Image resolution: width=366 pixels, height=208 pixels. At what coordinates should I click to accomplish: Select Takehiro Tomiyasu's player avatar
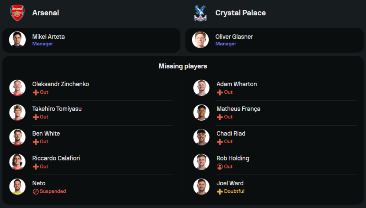[x=17, y=113]
